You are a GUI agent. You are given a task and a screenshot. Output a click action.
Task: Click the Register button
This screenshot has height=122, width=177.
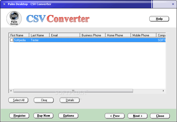tap(19, 116)
